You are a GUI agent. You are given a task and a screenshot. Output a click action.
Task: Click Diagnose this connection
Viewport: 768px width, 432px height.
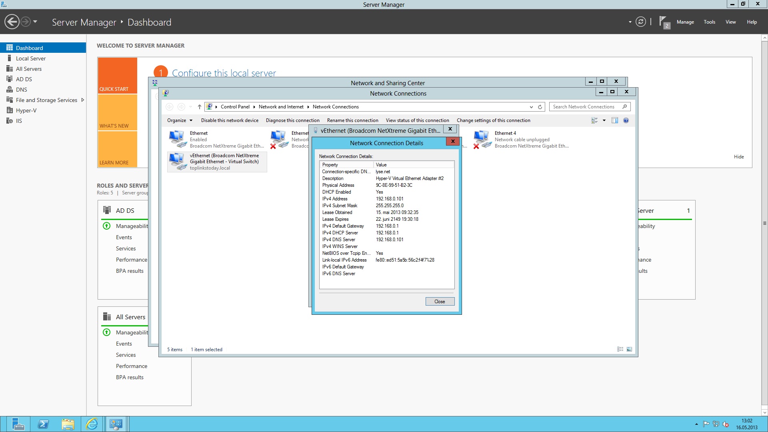click(x=292, y=120)
